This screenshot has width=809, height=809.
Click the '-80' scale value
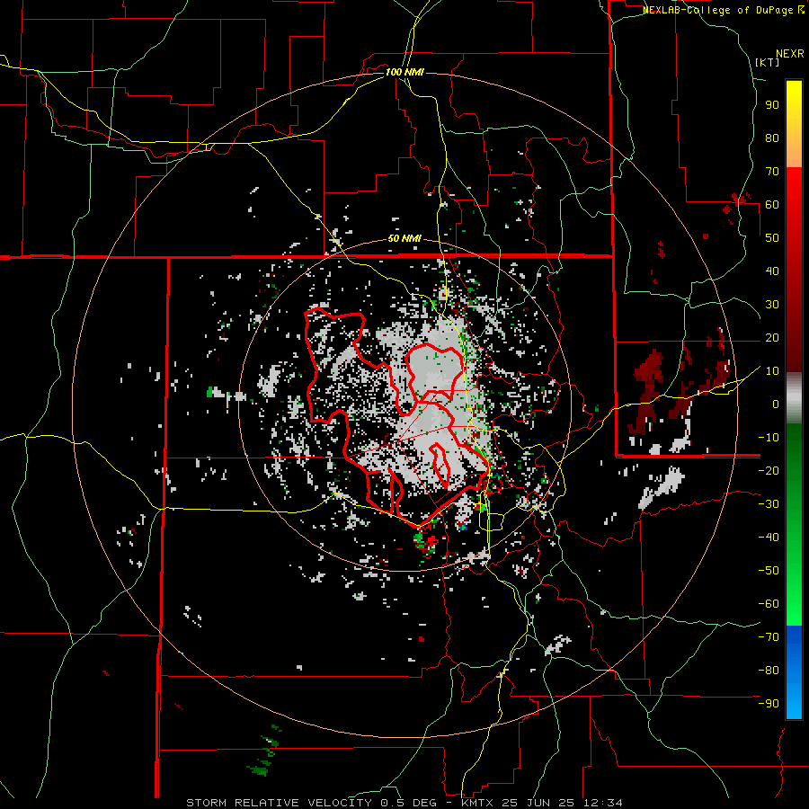pyautogui.click(x=769, y=671)
